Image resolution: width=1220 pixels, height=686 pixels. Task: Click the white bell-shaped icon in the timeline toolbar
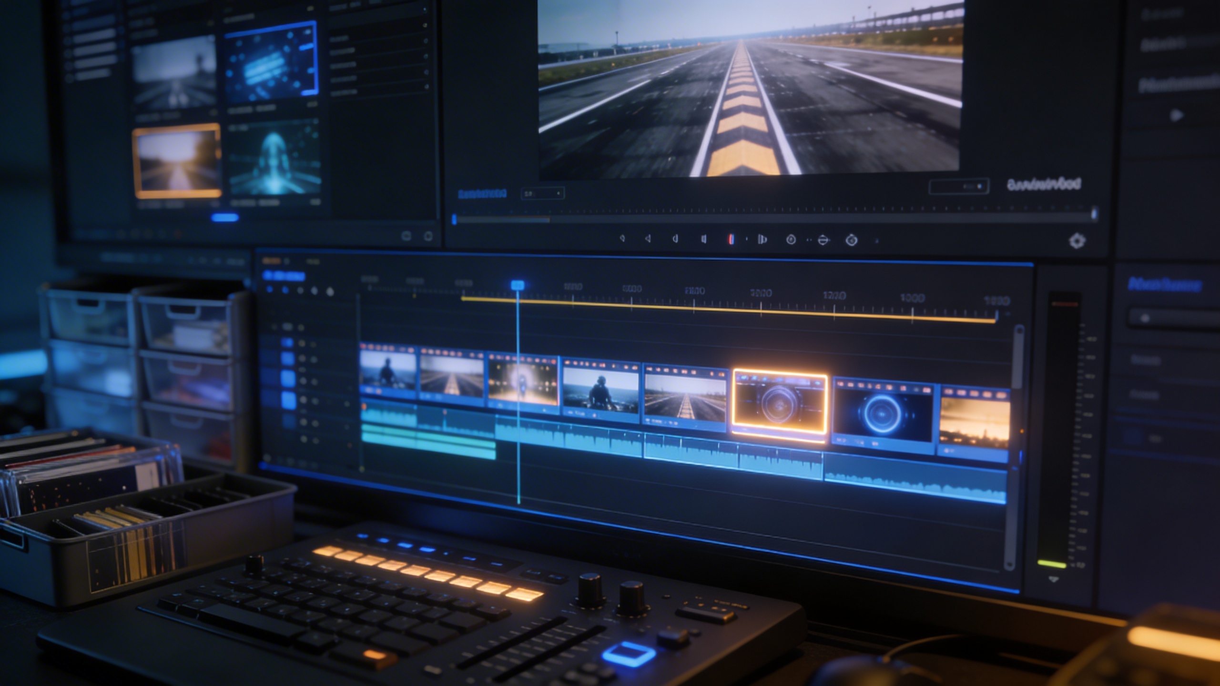click(x=330, y=290)
